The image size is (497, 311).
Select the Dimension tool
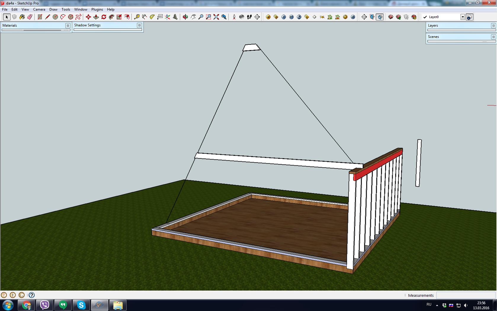point(145,17)
